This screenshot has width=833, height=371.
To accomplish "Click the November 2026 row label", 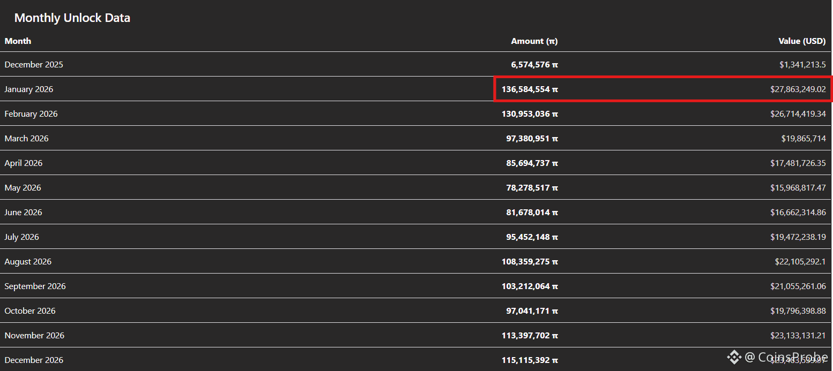I will pyautogui.click(x=34, y=336).
